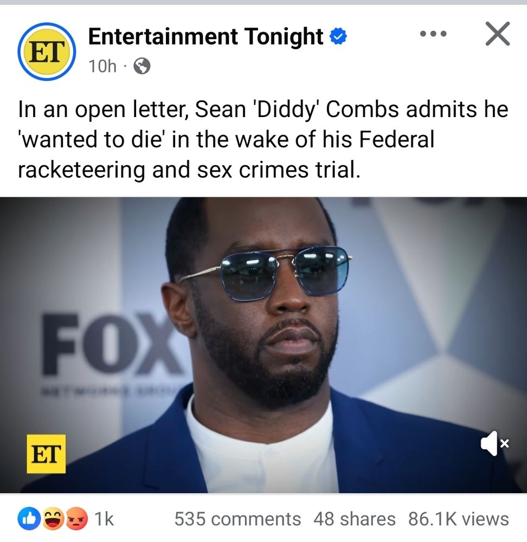Screen dimensions: 527x542
Task: Click the 86.1K views count
Action: [459, 519]
